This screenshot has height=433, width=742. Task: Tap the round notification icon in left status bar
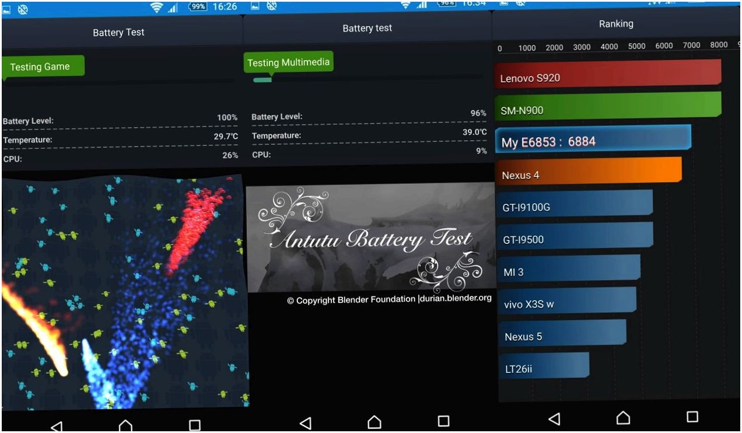click(23, 9)
